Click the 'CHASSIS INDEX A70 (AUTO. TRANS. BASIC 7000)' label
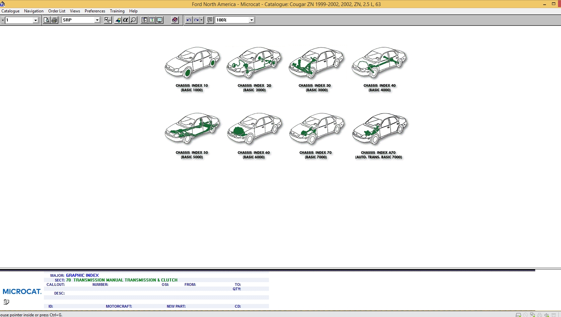 click(x=378, y=155)
